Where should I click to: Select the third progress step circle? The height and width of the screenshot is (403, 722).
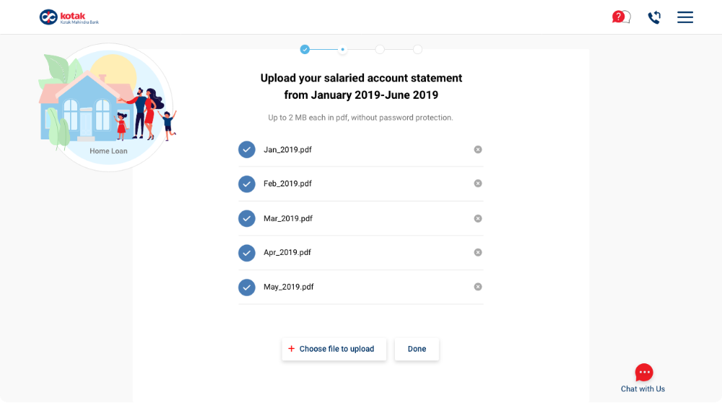[380, 49]
